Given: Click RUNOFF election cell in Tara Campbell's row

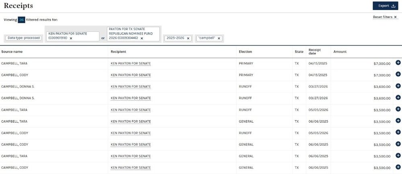Looking at the screenshot, I should [x=245, y=110].
